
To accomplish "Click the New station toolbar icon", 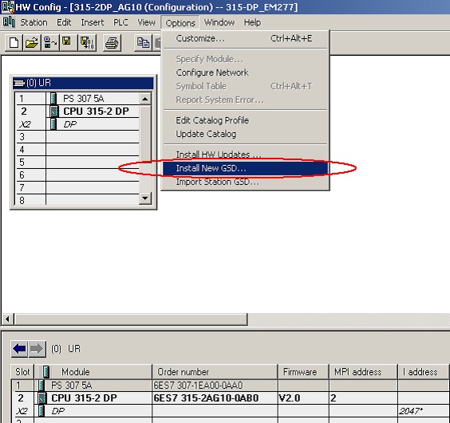I will pyautogui.click(x=14, y=43).
